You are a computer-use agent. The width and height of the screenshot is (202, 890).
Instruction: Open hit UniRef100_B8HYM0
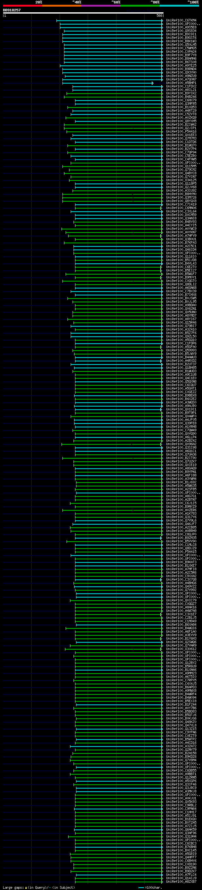(181, 194)
